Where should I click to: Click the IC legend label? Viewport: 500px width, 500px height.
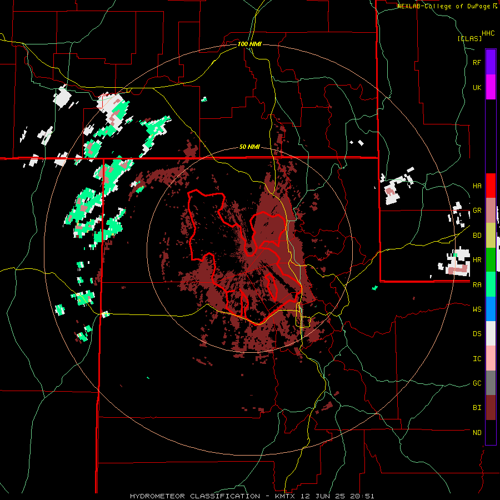[477, 359]
